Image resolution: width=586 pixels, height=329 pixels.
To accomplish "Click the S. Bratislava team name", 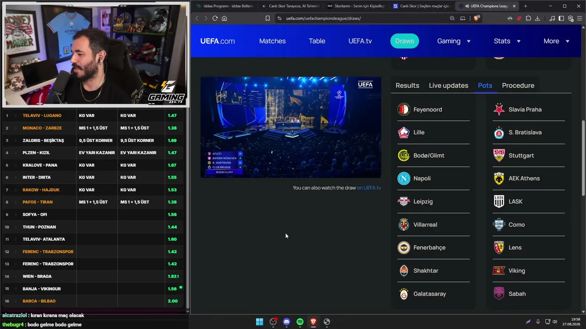I will 525,133.
